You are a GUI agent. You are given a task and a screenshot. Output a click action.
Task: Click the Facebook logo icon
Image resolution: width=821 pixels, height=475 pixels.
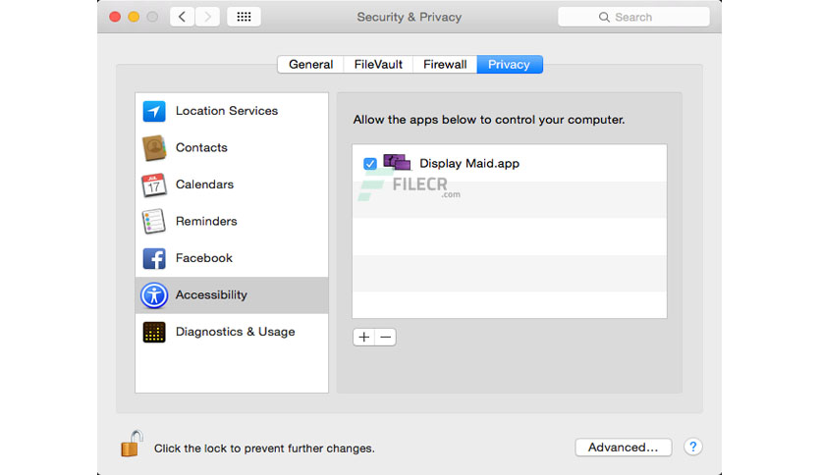click(154, 258)
